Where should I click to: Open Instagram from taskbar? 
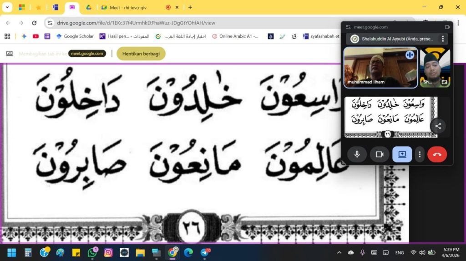tap(108, 253)
